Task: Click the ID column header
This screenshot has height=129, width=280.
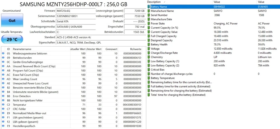Action: tap(8, 49)
